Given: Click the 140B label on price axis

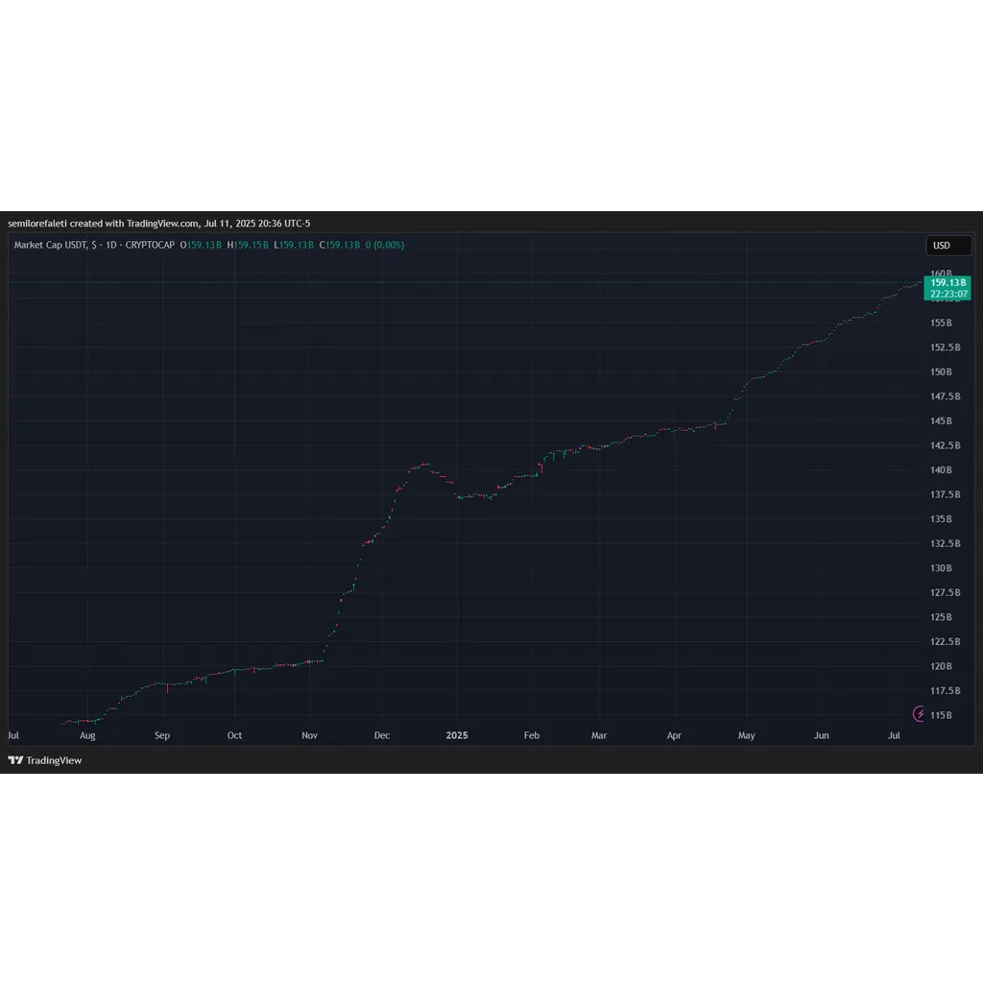Looking at the screenshot, I should click(x=941, y=470).
